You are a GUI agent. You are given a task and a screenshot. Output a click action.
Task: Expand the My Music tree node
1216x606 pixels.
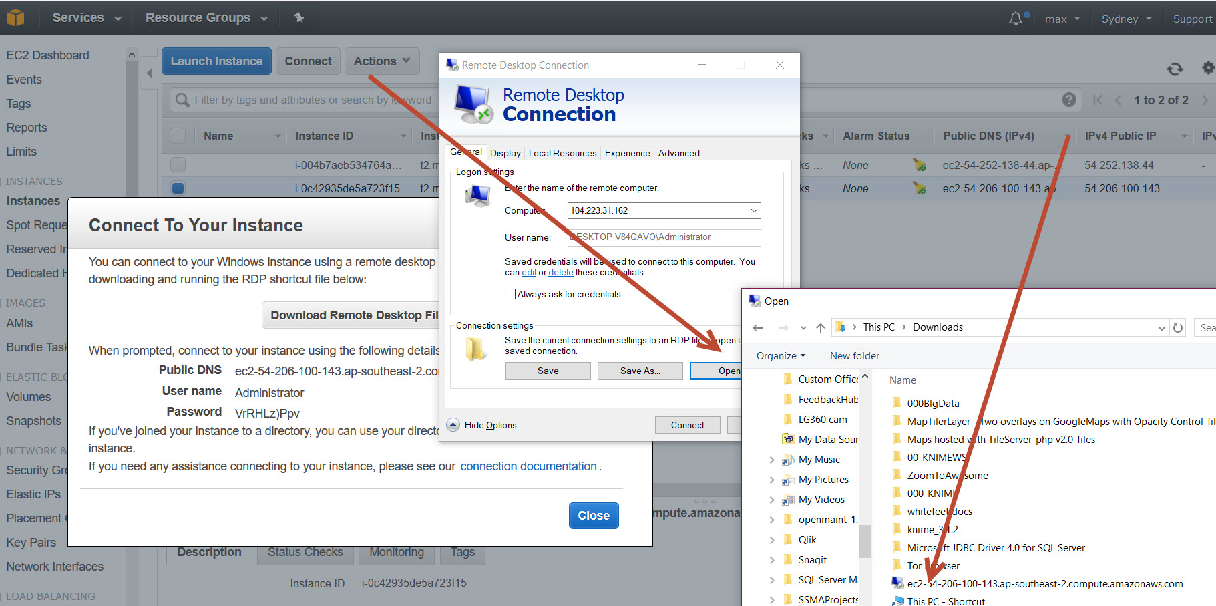point(772,460)
